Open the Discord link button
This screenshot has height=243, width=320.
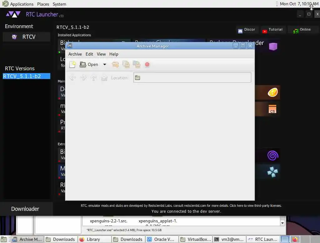pyautogui.click(x=247, y=30)
